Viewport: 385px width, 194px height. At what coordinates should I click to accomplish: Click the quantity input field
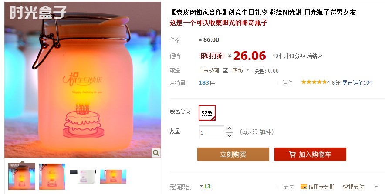[x=211, y=132]
